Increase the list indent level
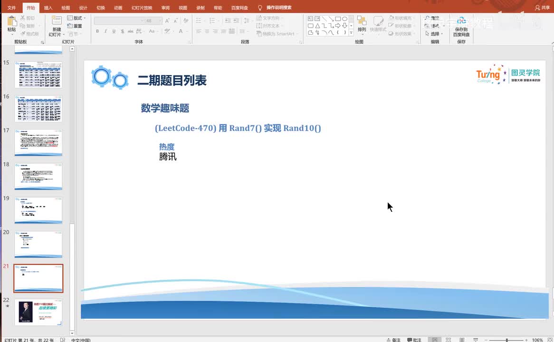The height and width of the screenshot is (342, 554). pyautogui.click(x=236, y=20)
